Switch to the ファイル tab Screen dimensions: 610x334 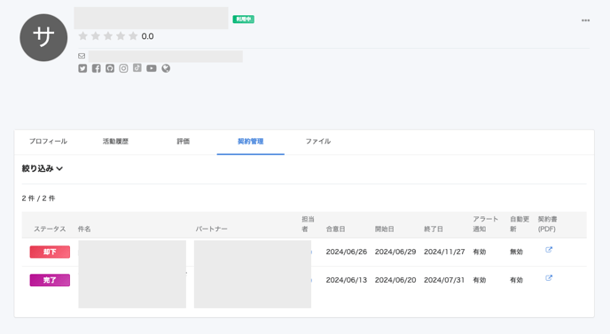tap(318, 141)
